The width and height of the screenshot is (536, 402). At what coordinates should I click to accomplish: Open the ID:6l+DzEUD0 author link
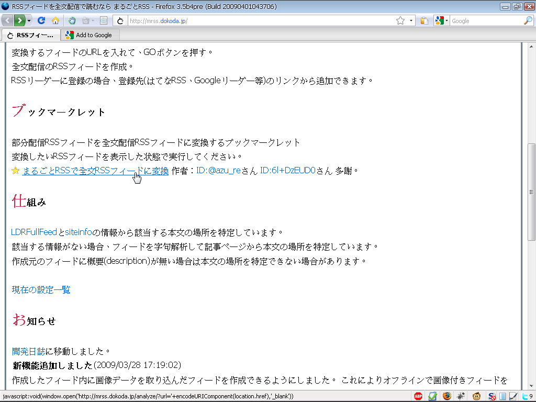click(x=287, y=171)
